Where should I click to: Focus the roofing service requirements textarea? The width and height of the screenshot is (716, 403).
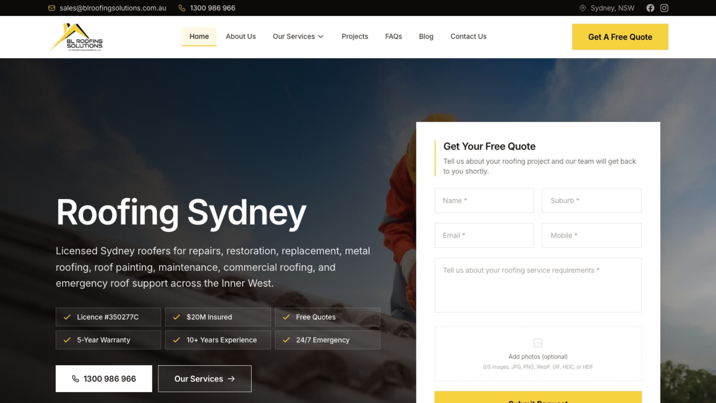point(538,285)
